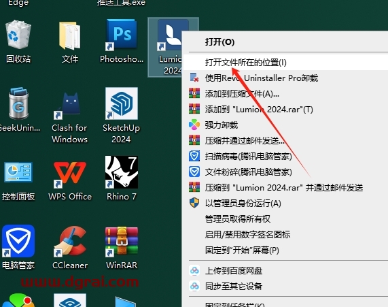Screen dimensions: 388x307
Task: Choose 添加到 "Lumion 2024.rar"(T) entry
Action: pyautogui.click(x=285, y=110)
